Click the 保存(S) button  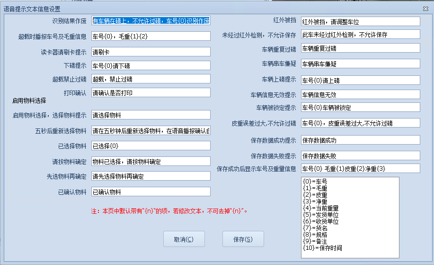tap(243, 239)
